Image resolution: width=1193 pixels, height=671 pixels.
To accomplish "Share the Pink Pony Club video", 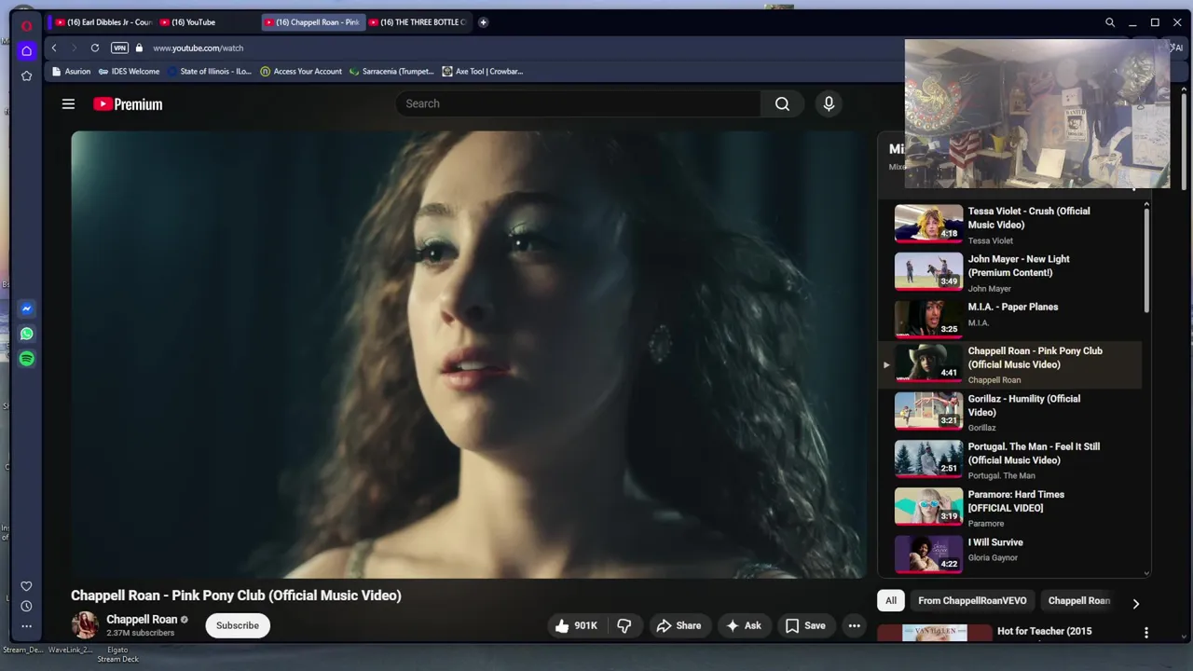I will pyautogui.click(x=679, y=625).
